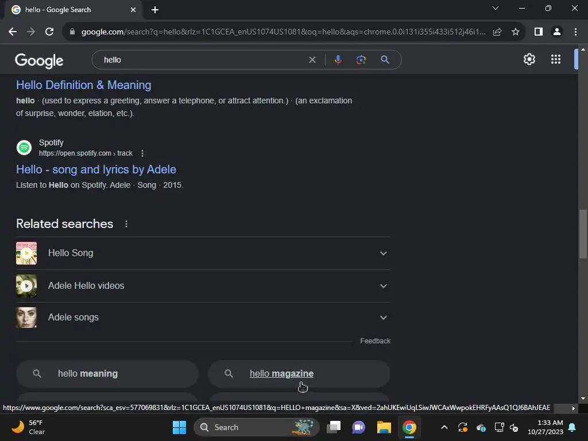Open Related searches options menu
The image size is (588, 441).
126,224
